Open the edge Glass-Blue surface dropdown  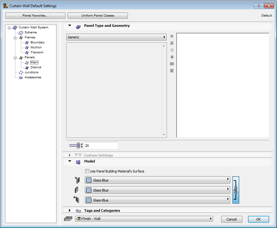(x=158, y=190)
